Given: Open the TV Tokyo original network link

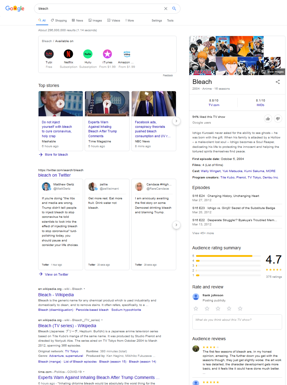Looking at the screenshot, I should 72,351.
